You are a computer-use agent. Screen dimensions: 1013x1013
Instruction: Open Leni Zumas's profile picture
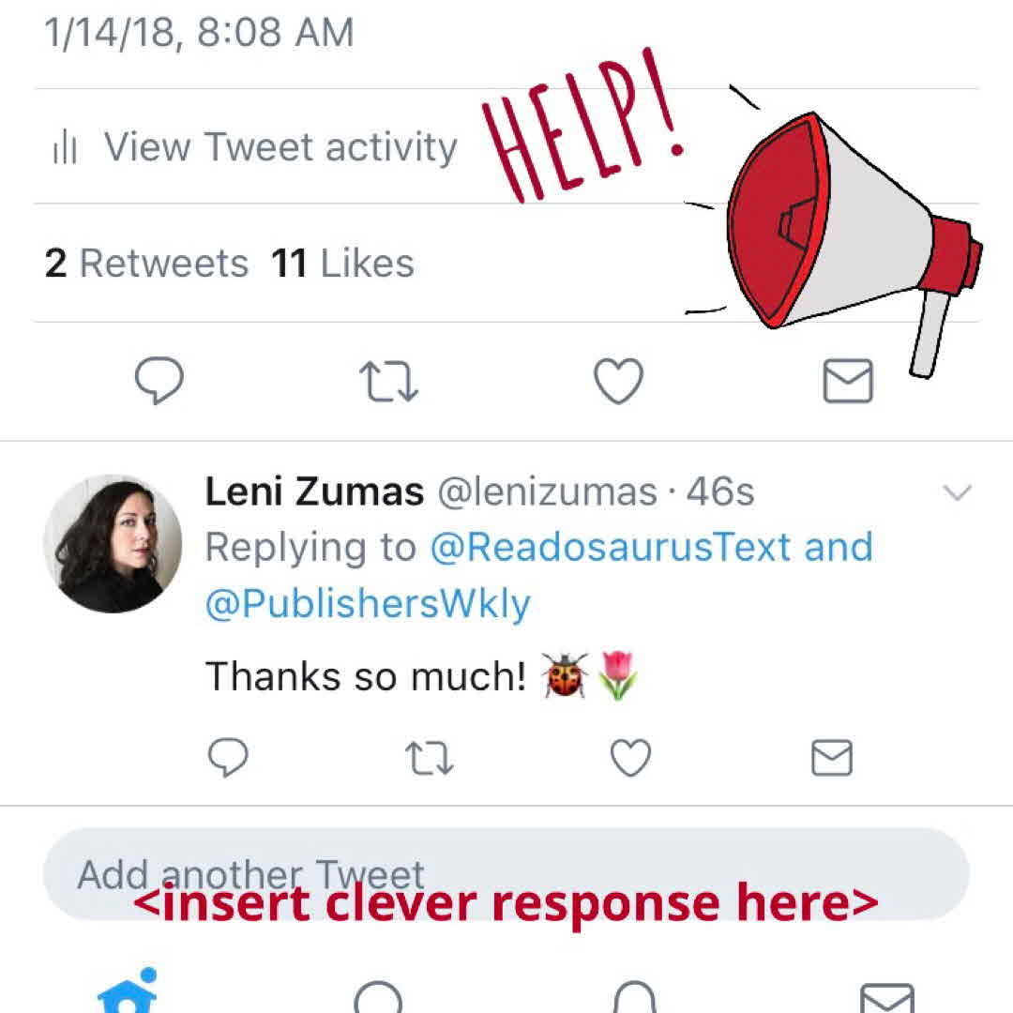click(x=113, y=544)
